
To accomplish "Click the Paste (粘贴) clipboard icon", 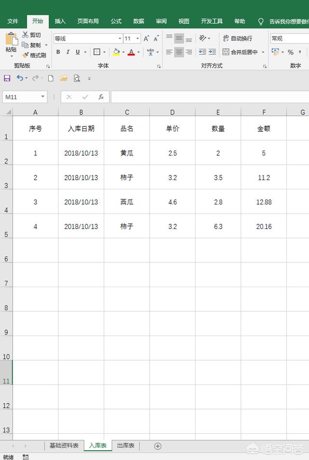I will 11,39.
